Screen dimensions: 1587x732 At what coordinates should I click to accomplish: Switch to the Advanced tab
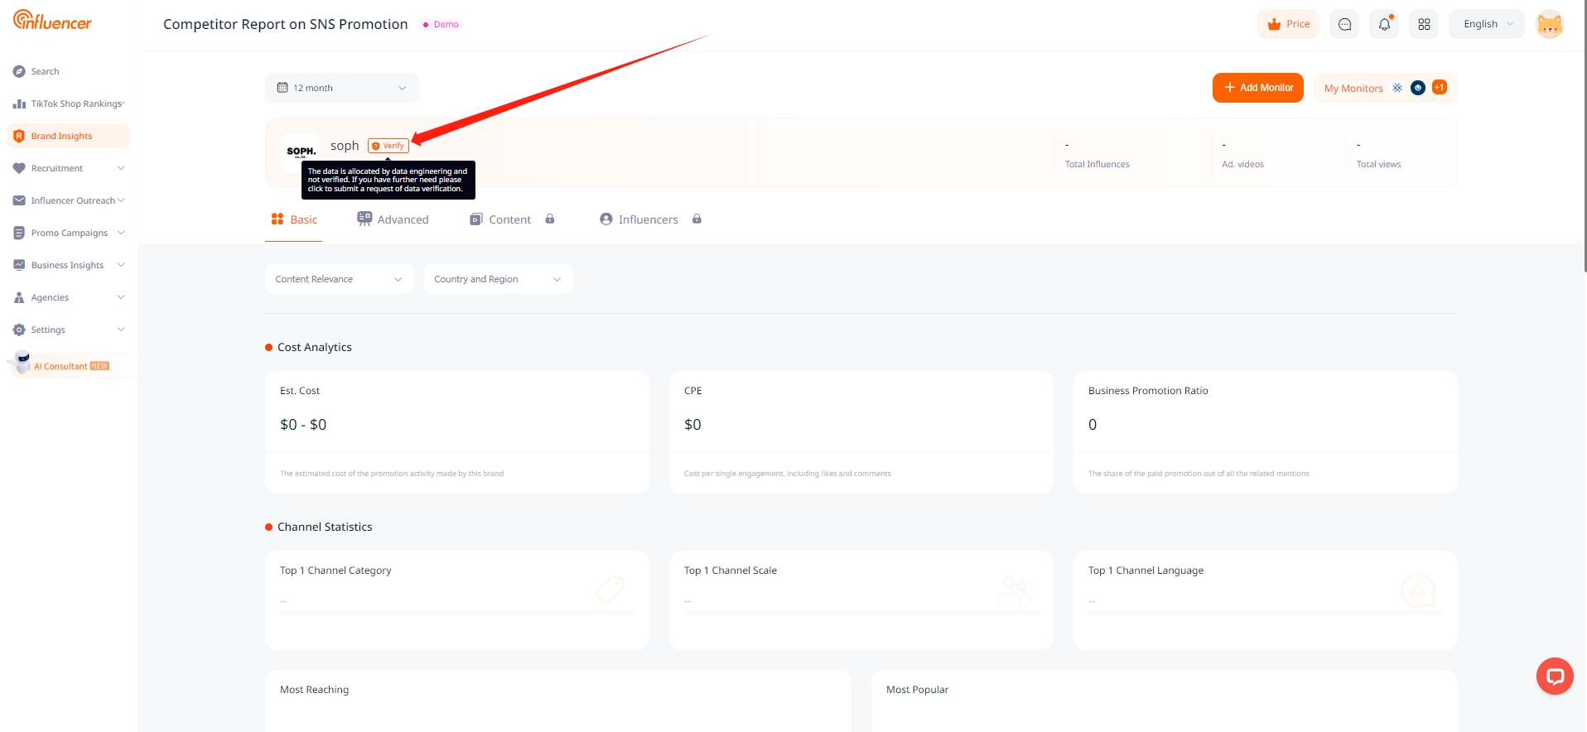tap(393, 219)
